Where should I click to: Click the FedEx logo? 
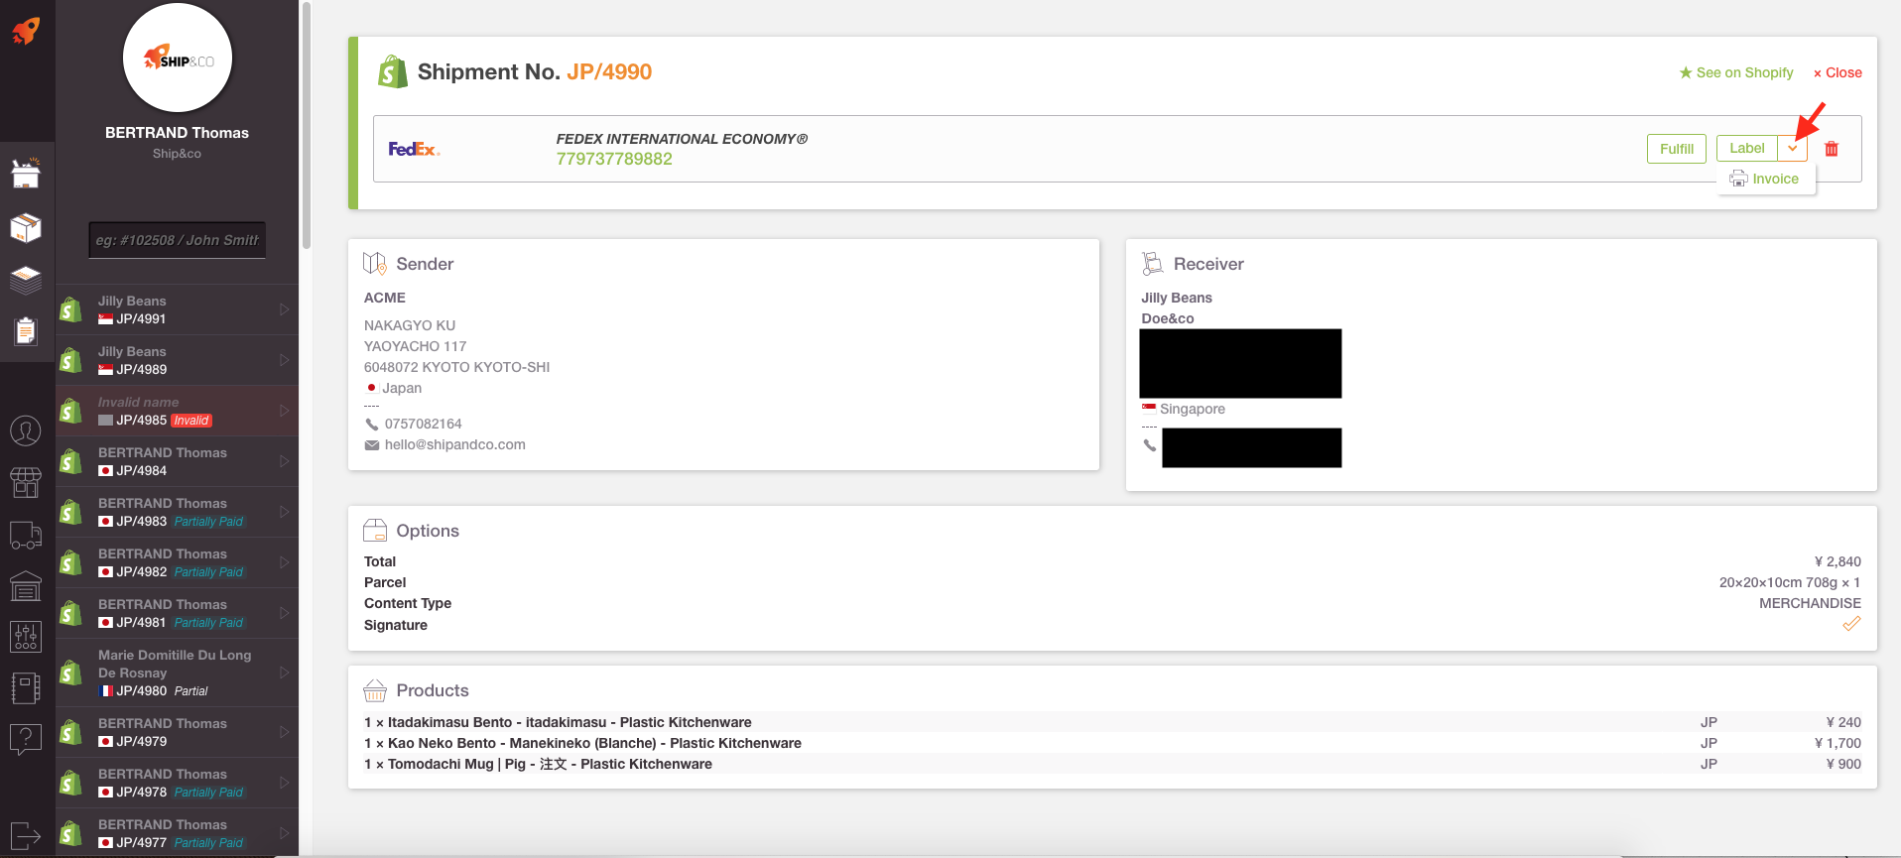(414, 149)
